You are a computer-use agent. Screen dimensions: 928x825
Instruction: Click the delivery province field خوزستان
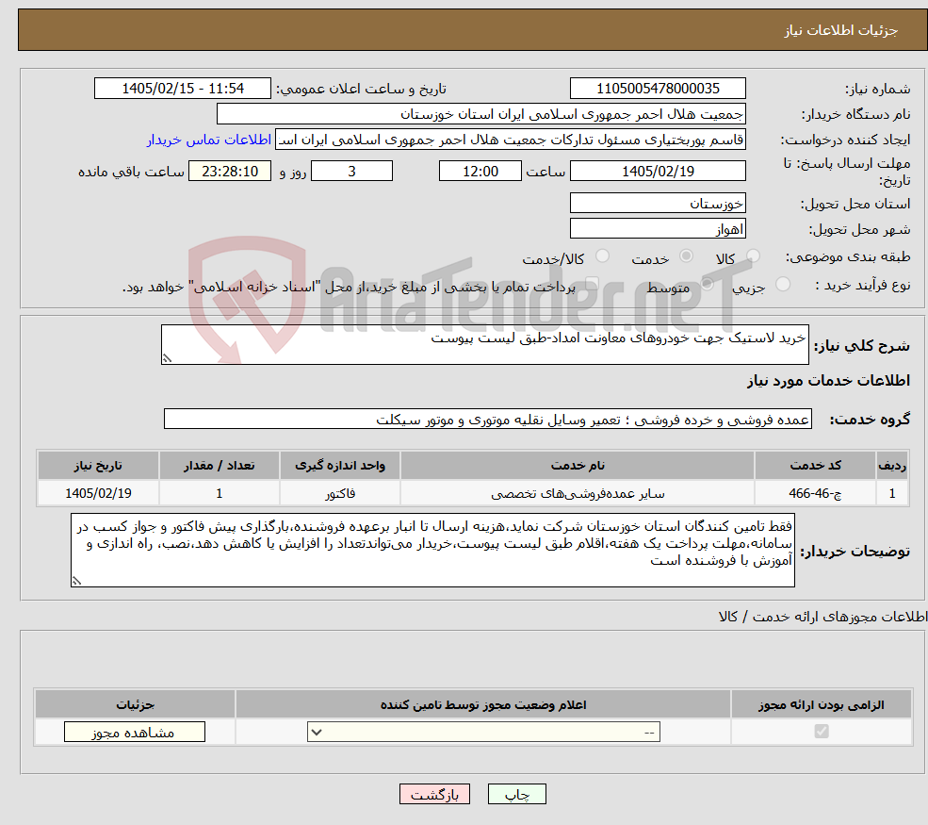point(658,203)
